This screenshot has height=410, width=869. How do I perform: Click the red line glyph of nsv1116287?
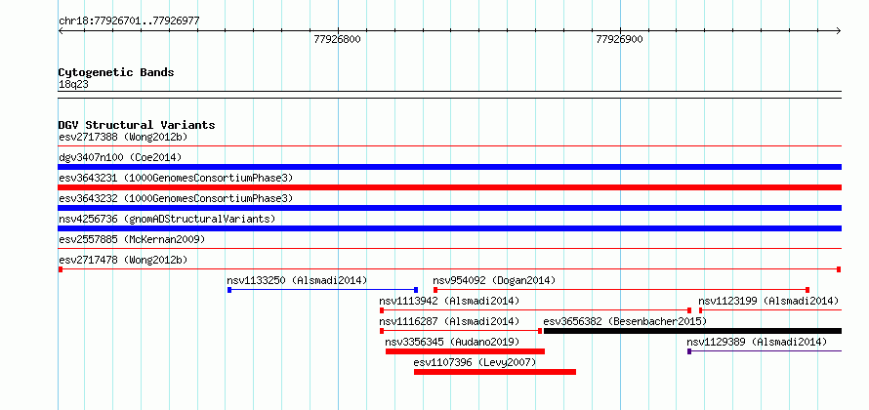[461, 331]
